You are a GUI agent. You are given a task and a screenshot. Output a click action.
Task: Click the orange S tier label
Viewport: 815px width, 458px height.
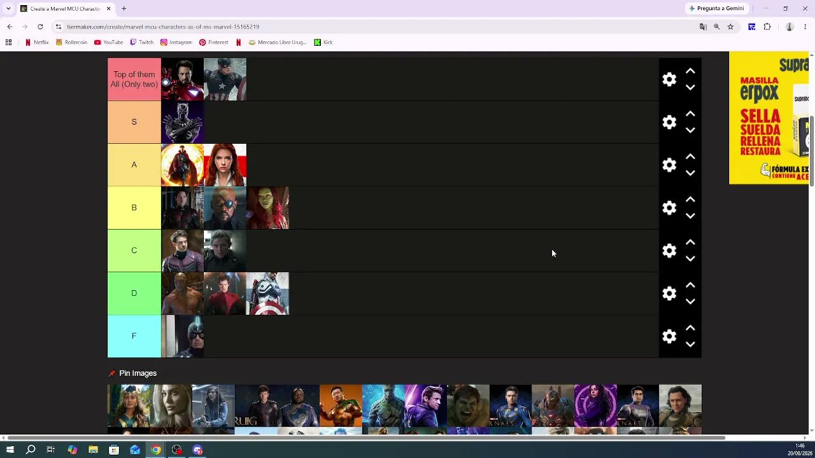tap(134, 122)
